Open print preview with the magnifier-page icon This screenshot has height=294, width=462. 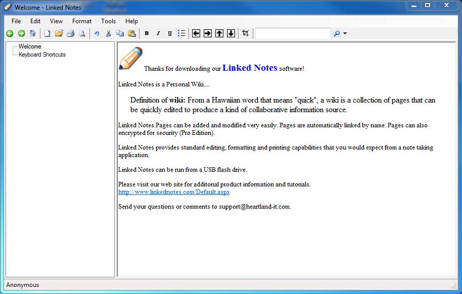(x=82, y=33)
